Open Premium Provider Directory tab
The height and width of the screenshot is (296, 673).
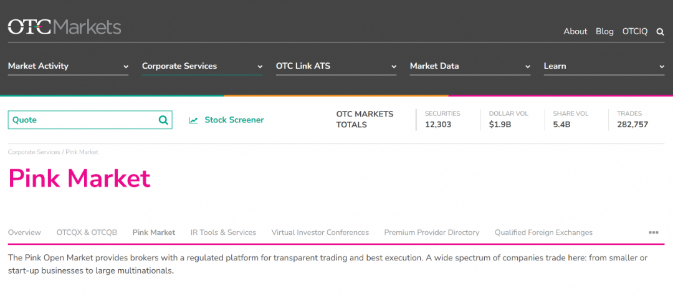coord(432,232)
